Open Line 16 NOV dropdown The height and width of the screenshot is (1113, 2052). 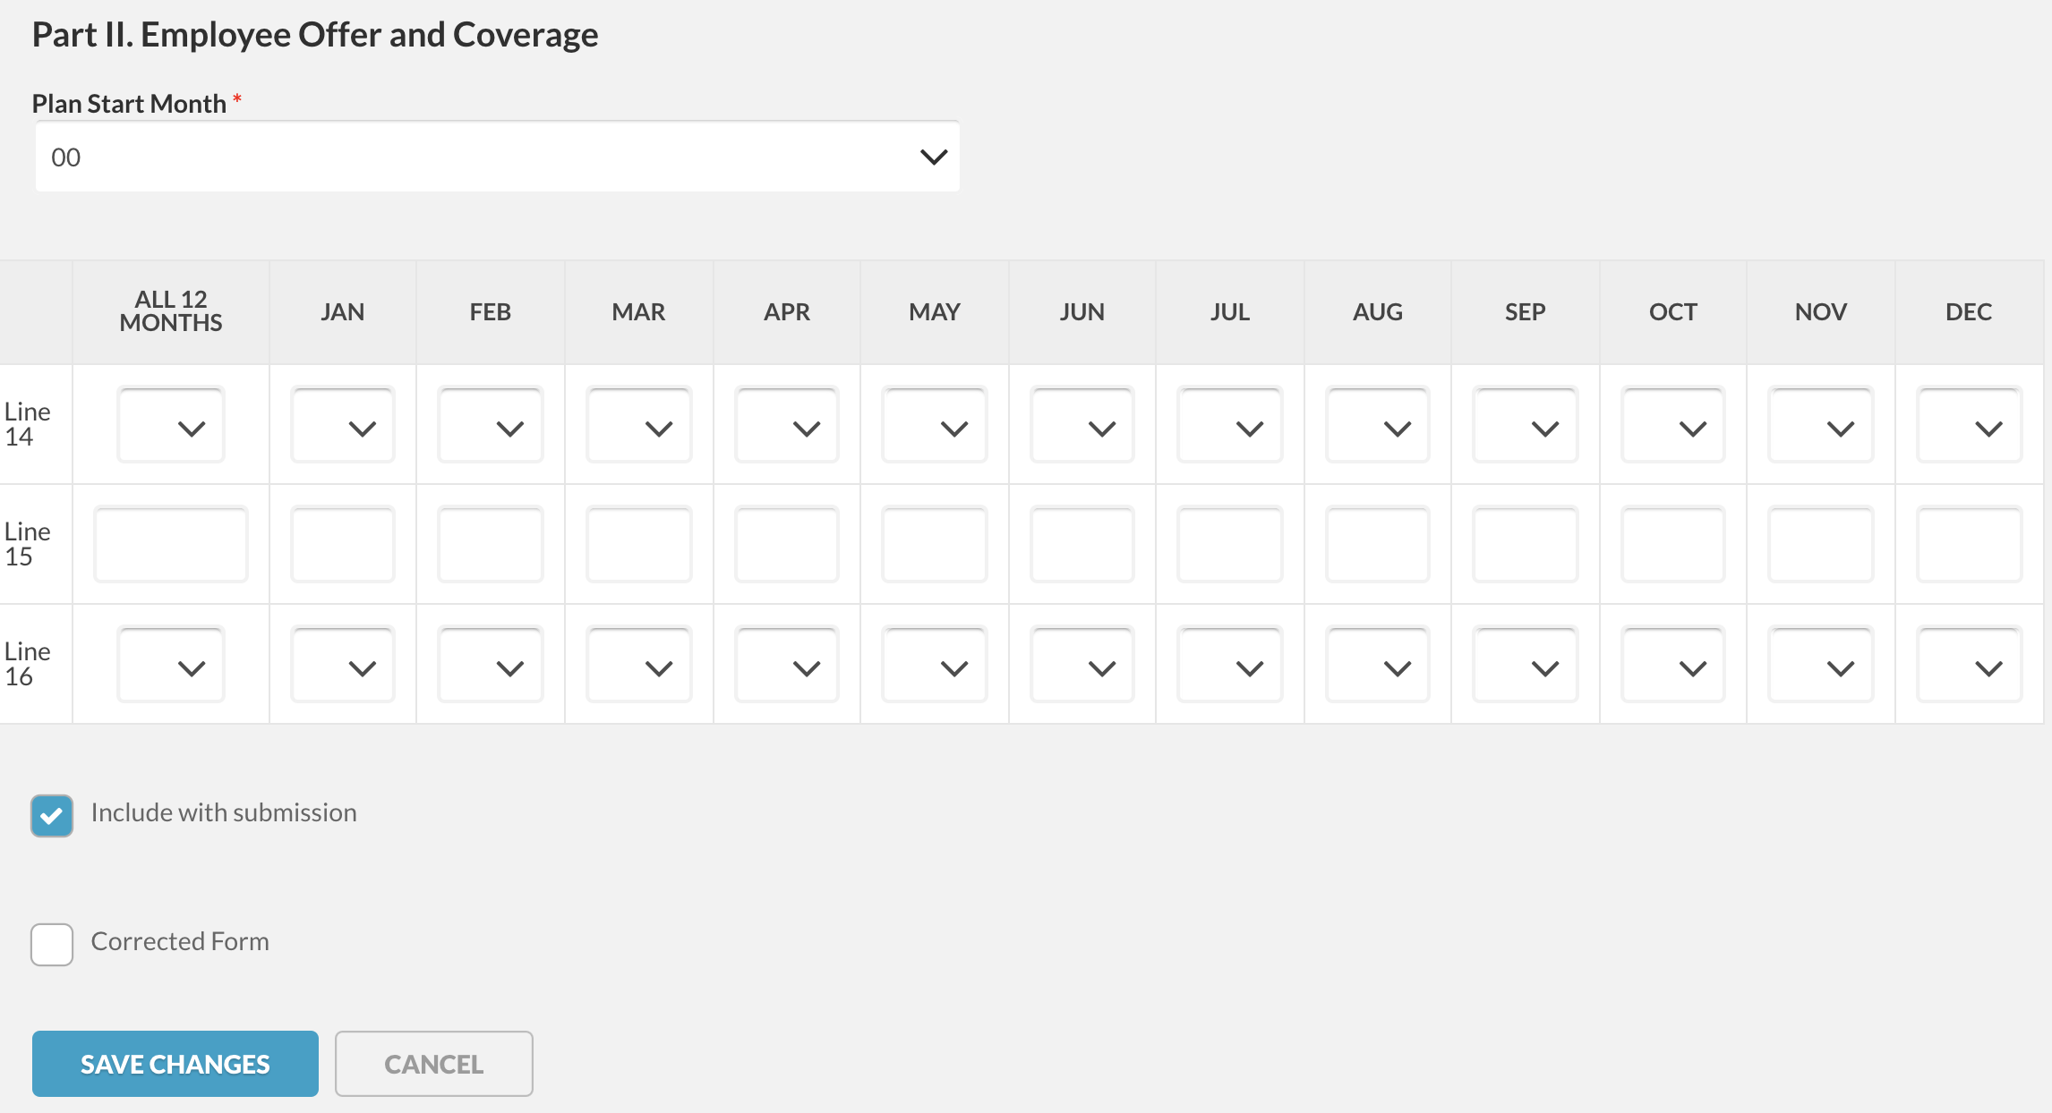coord(1820,664)
